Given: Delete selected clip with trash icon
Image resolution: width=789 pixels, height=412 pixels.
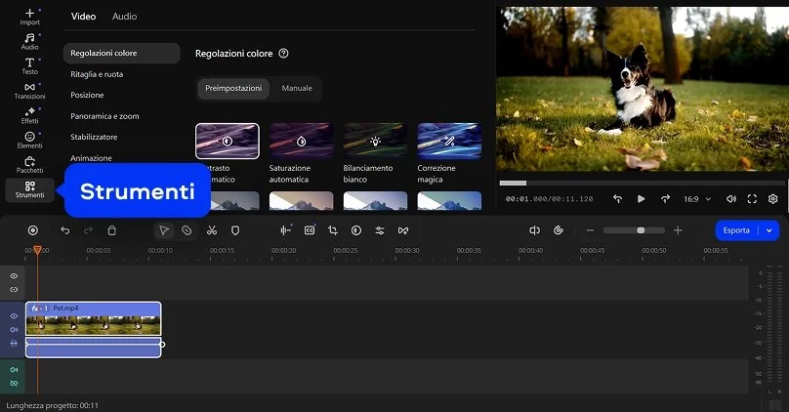Looking at the screenshot, I should [x=111, y=230].
